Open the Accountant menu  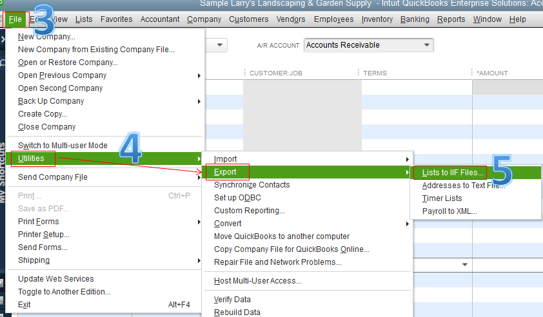tap(160, 19)
